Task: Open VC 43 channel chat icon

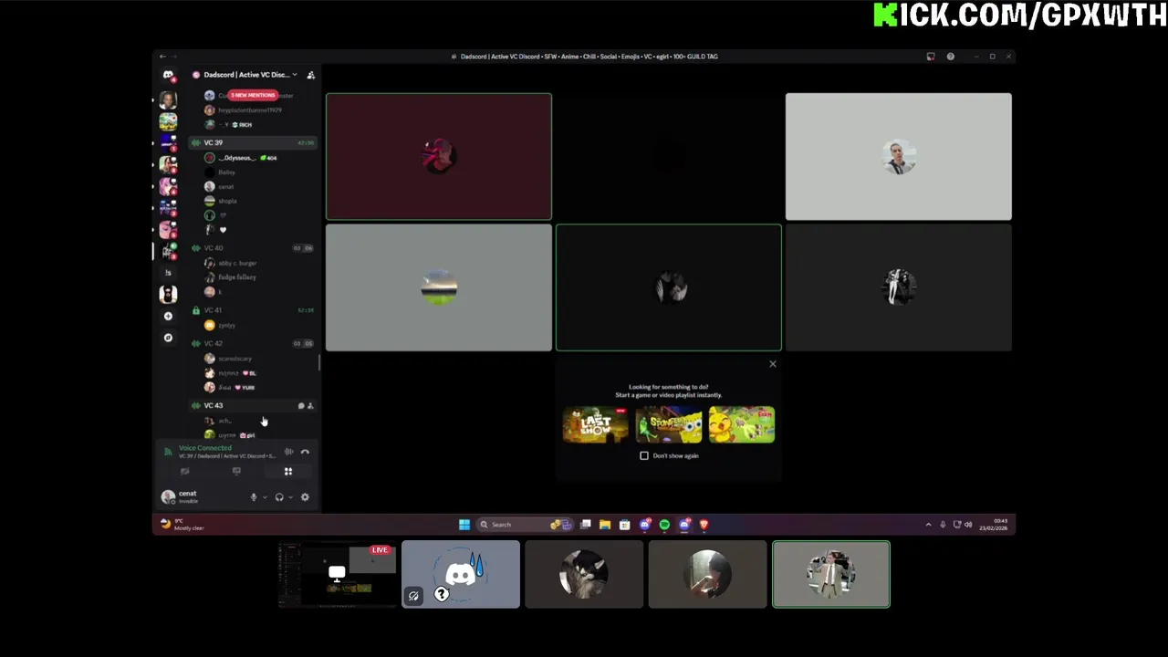Action: [301, 405]
